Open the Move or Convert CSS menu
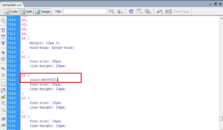 [x=3, y=110]
